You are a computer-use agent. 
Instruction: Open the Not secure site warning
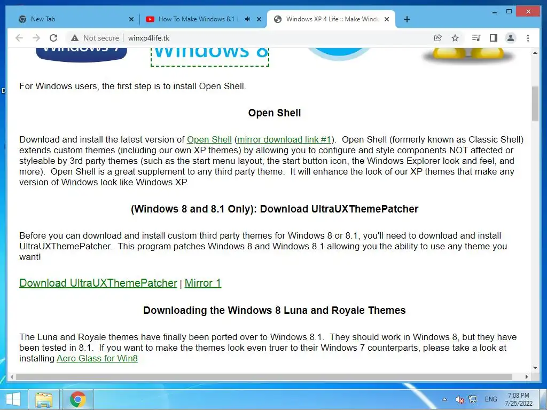tap(95, 38)
